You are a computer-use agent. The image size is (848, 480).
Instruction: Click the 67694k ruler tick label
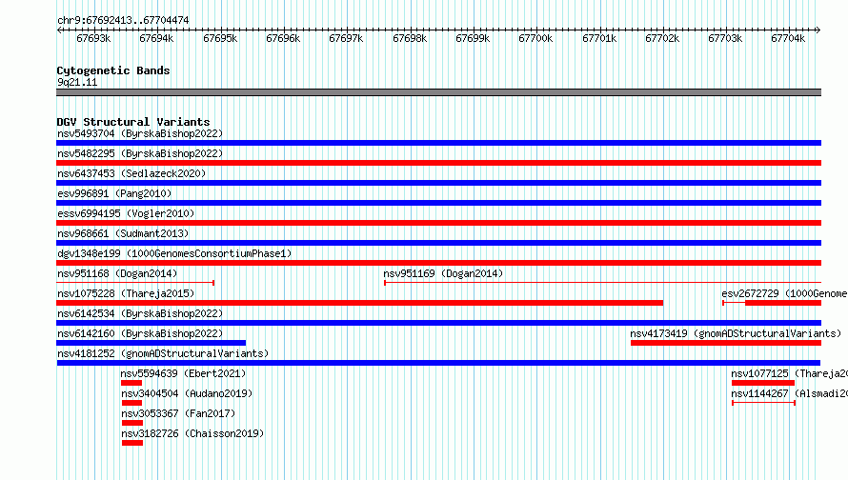[156, 38]
